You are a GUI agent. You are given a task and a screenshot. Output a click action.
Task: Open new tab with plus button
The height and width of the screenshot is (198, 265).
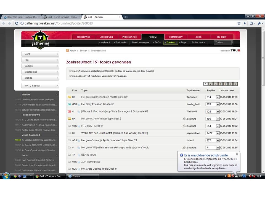pyautogui.click(x=126, y=17)
